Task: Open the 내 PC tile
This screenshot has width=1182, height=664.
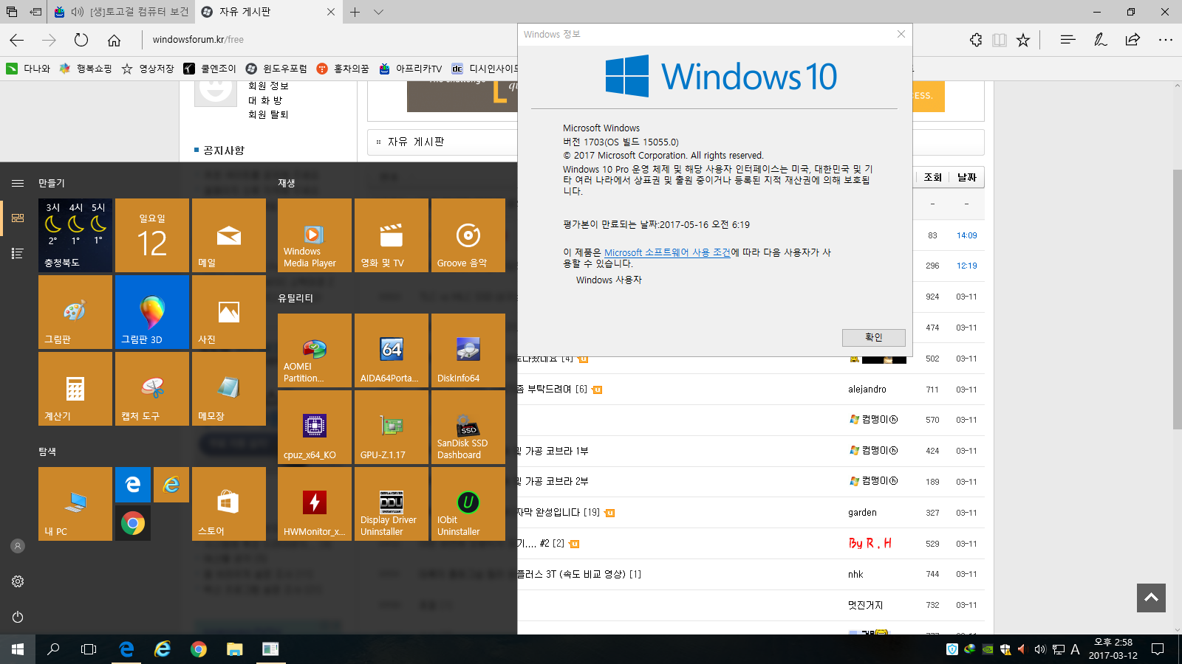Action: point(75,504)
